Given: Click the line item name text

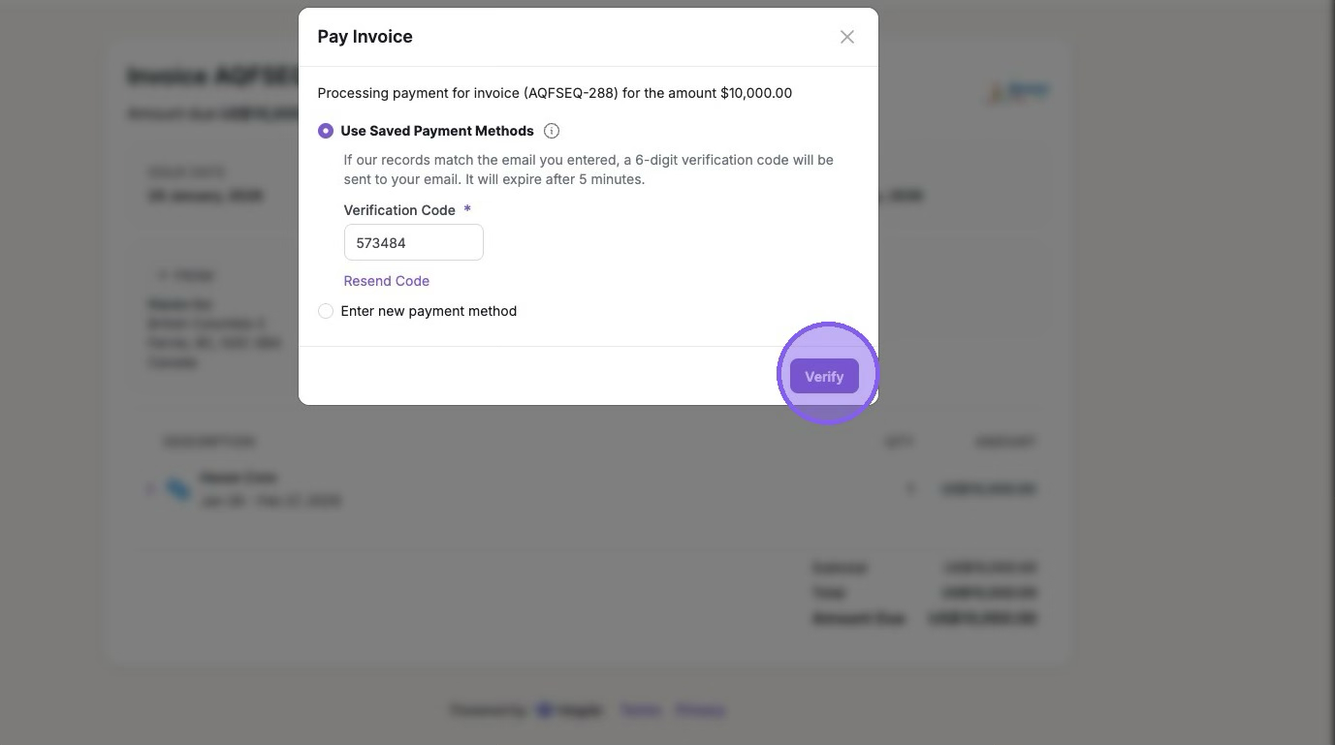Looking at the screenshot, I should 238,478.
